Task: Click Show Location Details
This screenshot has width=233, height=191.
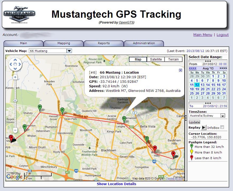Action: 117,184
